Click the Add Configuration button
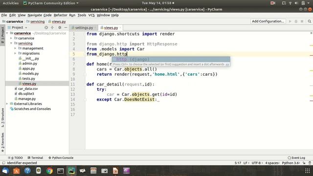The height and width of the screenshot is (176, 313). (x=268, y=22)
